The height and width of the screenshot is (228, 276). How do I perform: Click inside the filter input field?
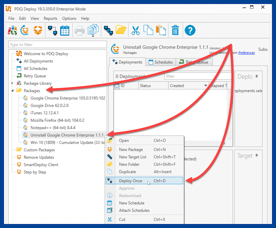coord(198,76)
